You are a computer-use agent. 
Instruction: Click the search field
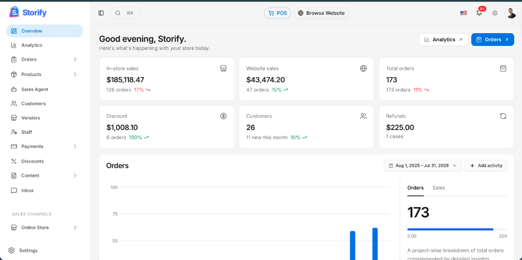pyautogui.click(x=125, y=13)
